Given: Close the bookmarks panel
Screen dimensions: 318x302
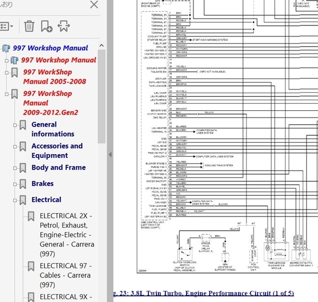Looking at the screenshot, I should tap(94, 4).
